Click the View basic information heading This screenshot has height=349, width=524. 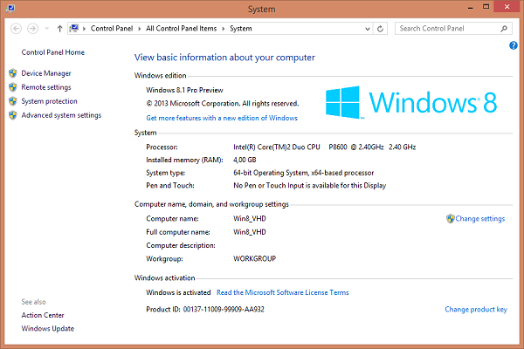point(224,58)
